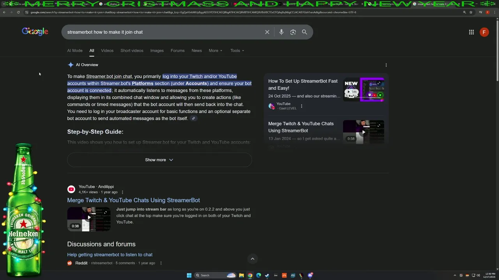This screenshot has width=499, height=280.
Task: Open File Explorer from taskbar
Action: pos(241,275)
